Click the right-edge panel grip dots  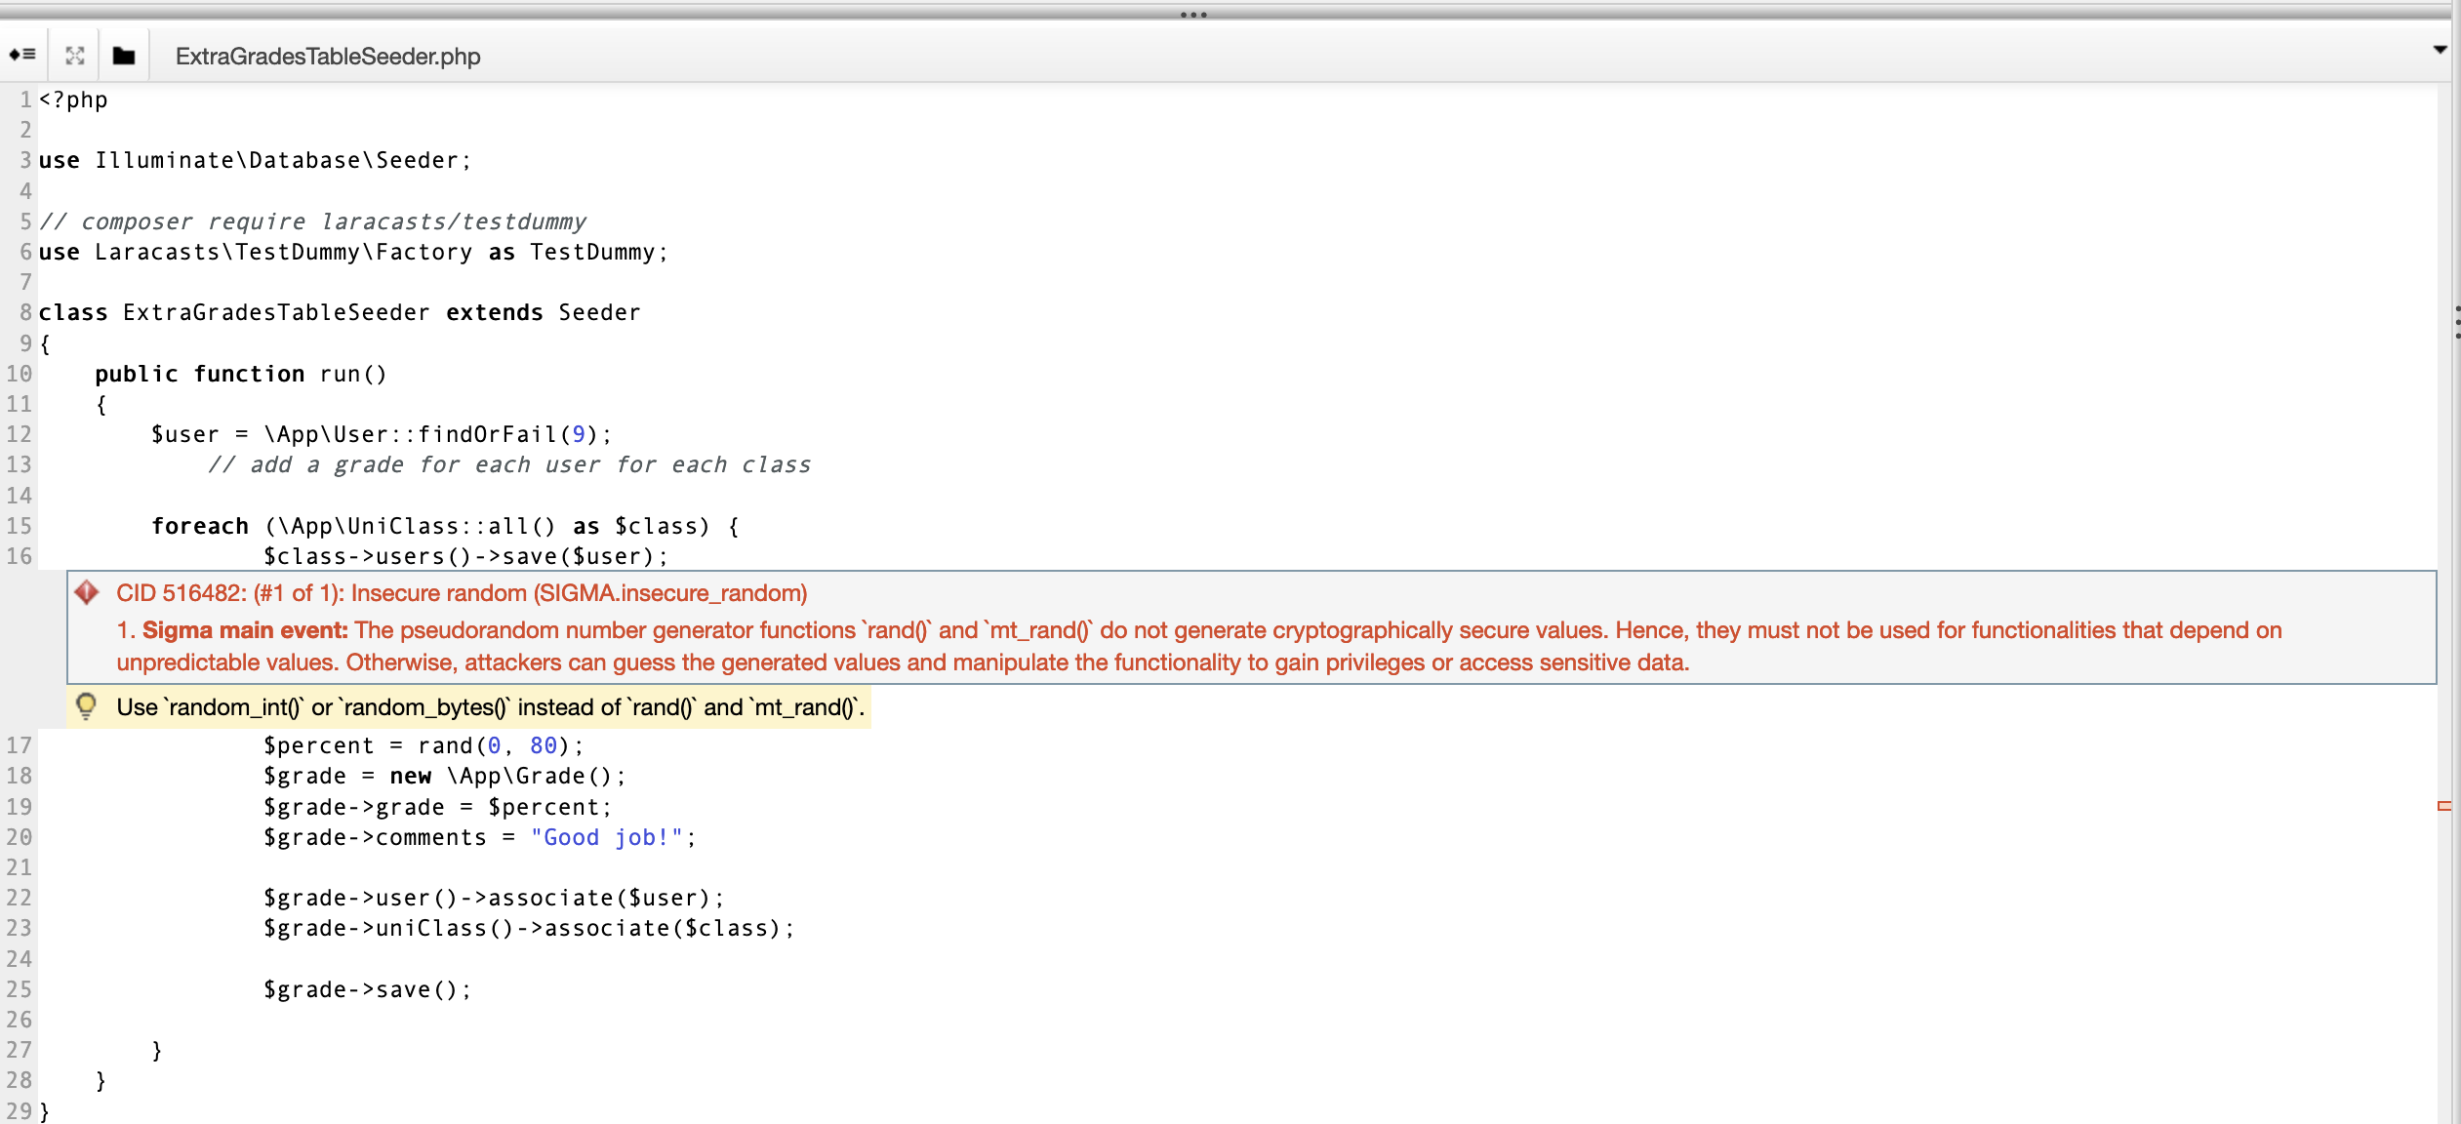coord(2457,322)
